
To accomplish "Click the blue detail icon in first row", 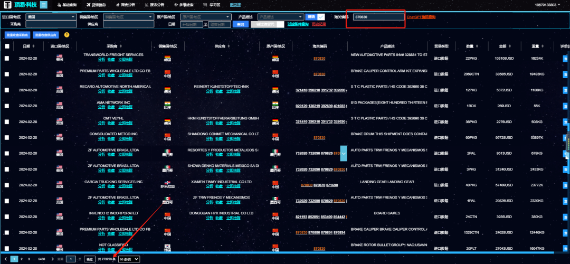I will [565, 58].
